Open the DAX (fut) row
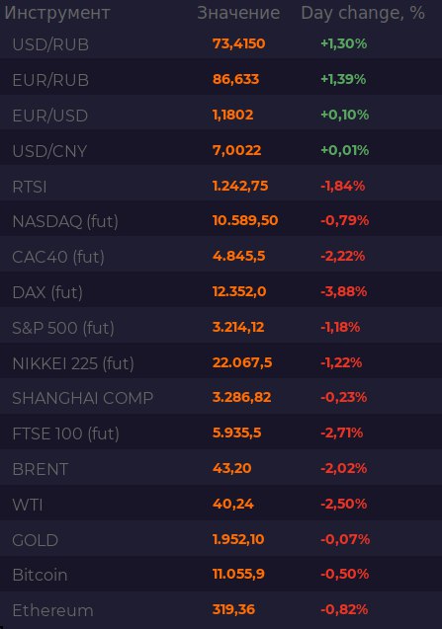The height and width of the screenshot is (629, 442). [221, 292]
